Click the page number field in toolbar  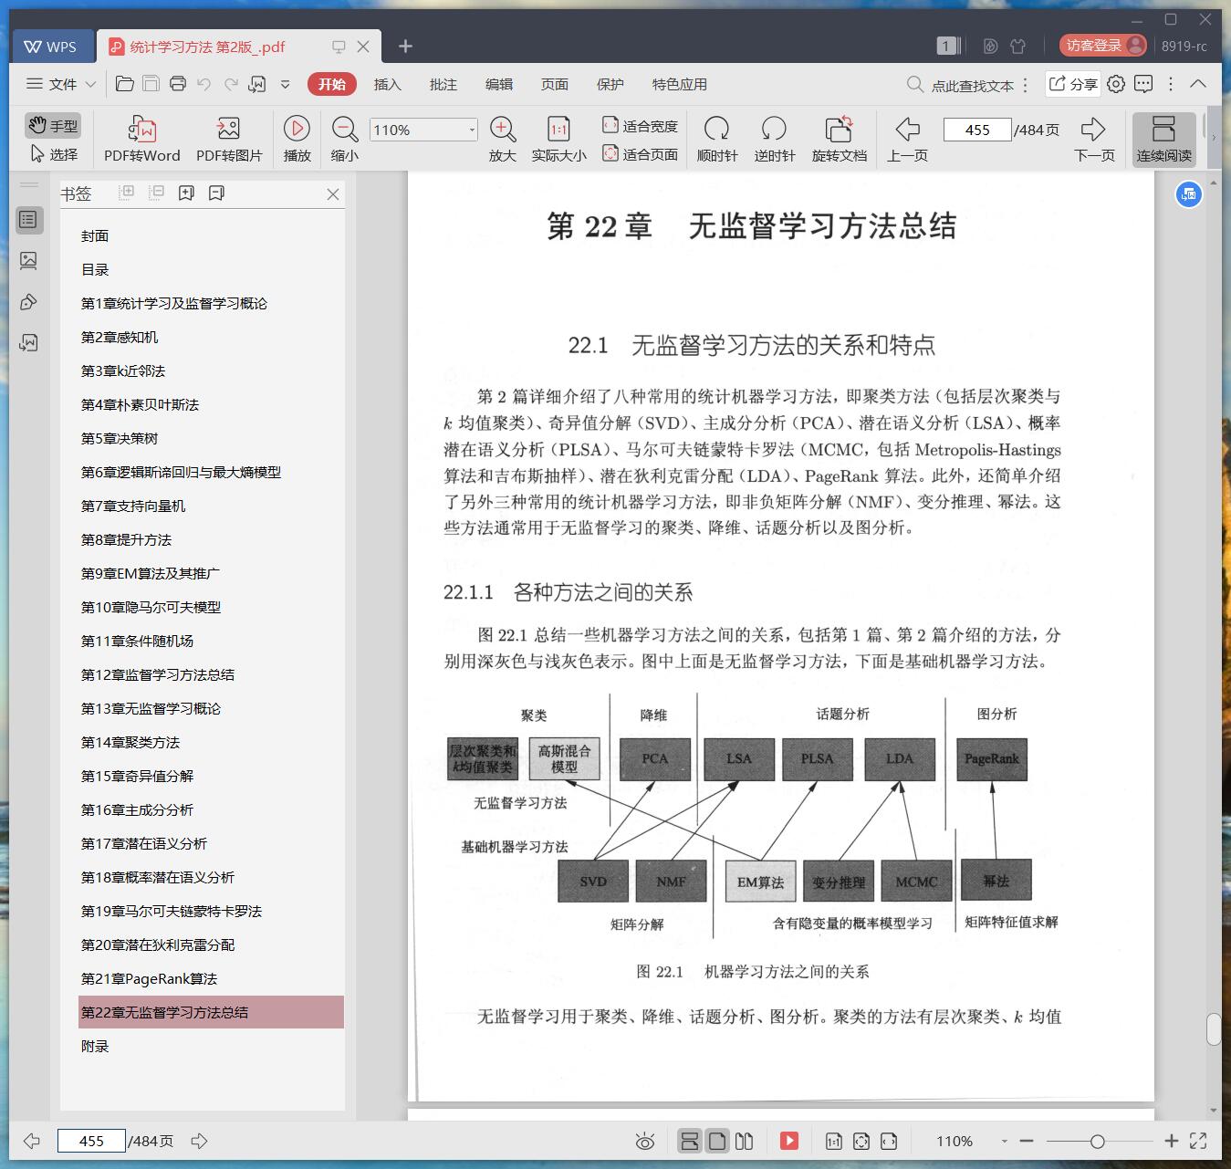(x=977, y=130)
